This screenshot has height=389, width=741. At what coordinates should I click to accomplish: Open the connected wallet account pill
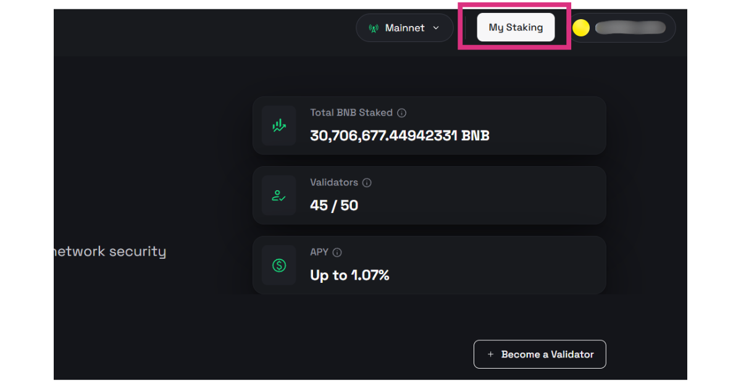621,28
